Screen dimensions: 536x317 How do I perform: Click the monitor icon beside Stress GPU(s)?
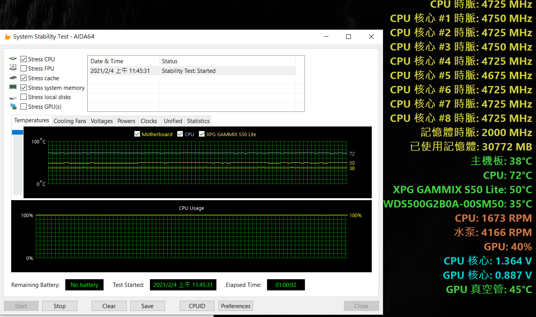[x=13, y=106]
